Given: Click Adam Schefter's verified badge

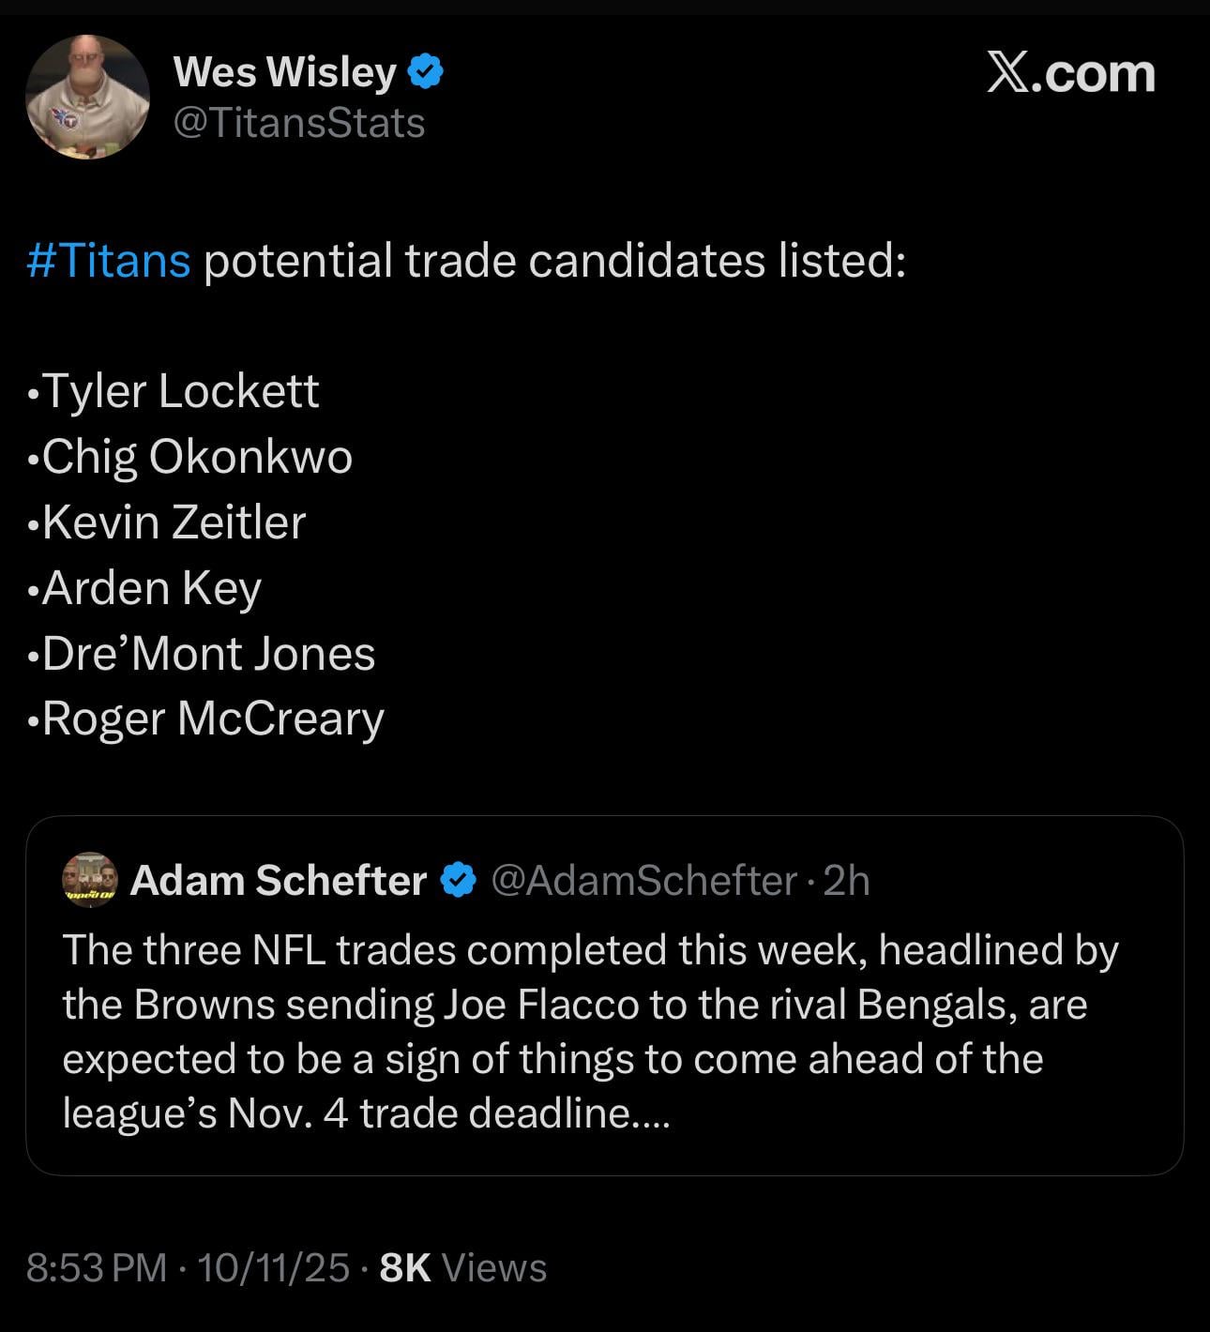Looking at the screenshot, I should point(458,881).
